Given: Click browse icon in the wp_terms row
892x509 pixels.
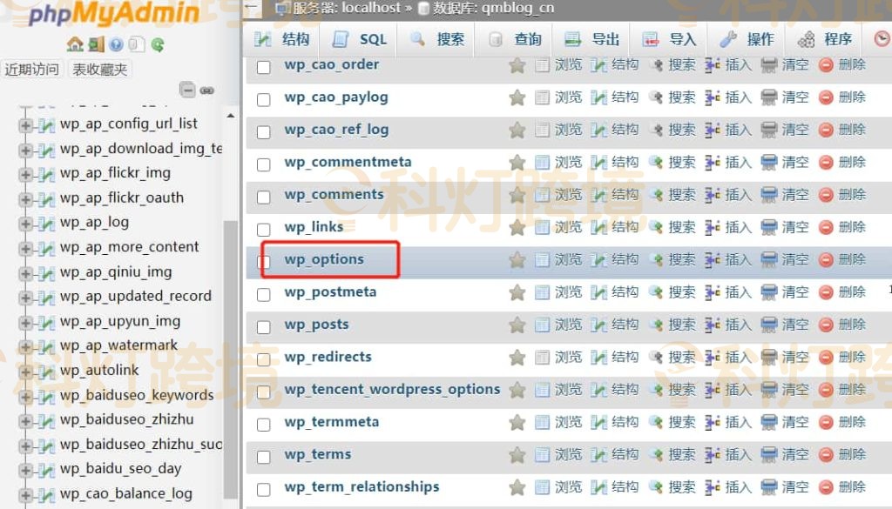Looking at the screenshot, I should pyautogui.click(x=542, y=455).
